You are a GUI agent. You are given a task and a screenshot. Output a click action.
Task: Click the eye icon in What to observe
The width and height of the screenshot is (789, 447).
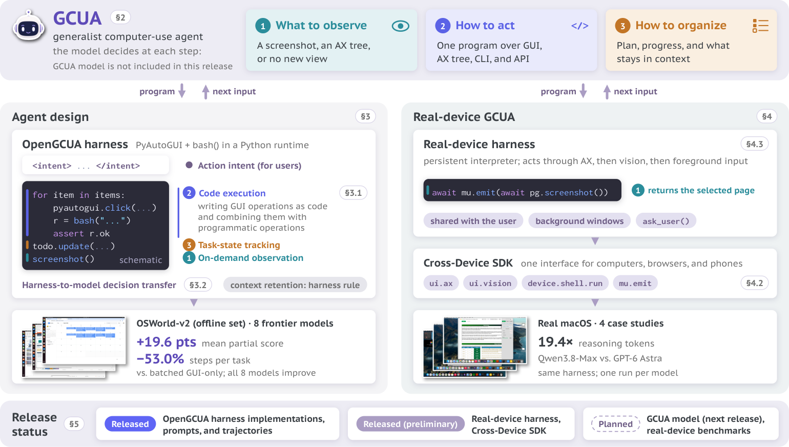[x=400, y=26]
